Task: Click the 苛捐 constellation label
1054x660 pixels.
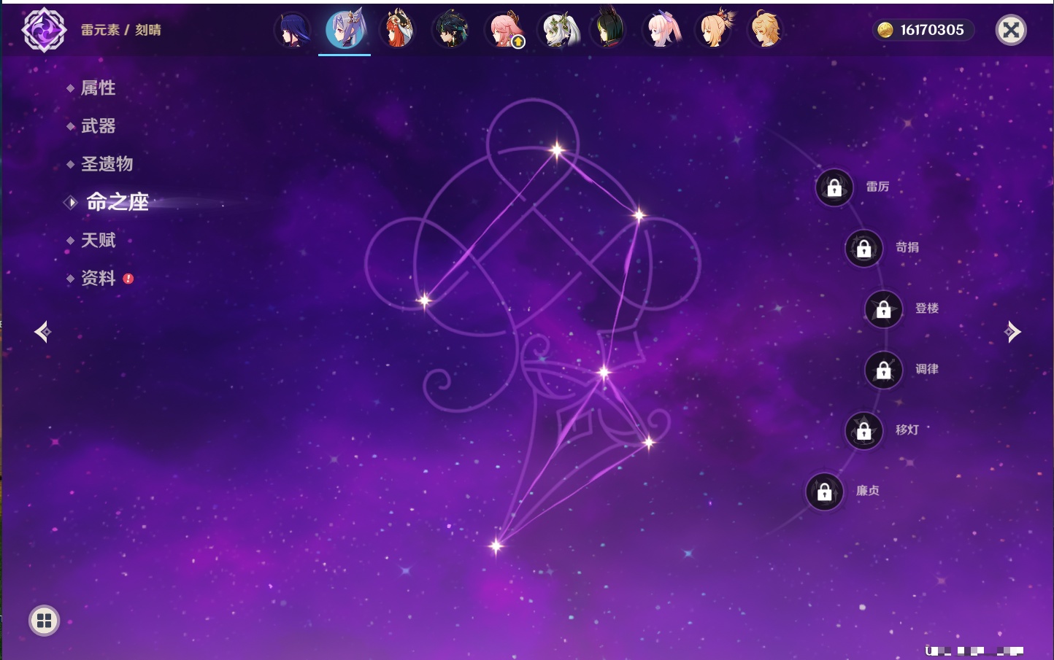Action: (907, 247)
